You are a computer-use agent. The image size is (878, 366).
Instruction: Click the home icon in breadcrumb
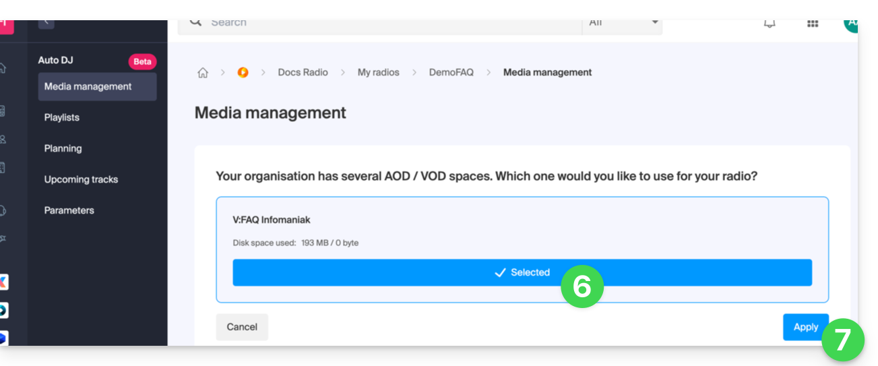tap(202, 73)
